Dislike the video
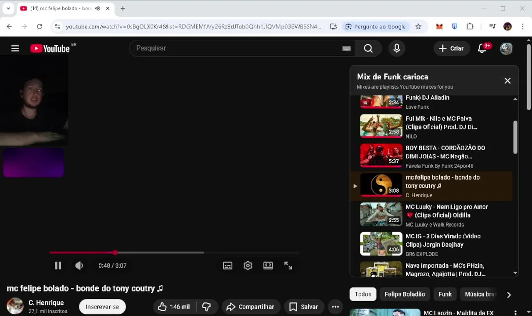Screen dimensions: 532x316 (206, 307)
